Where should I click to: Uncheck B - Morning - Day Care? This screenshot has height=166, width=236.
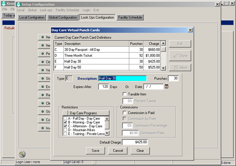[65, 122]
